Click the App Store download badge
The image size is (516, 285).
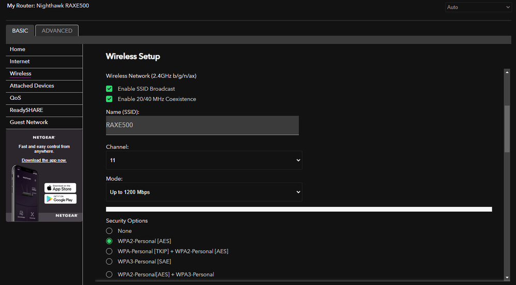(x=60, y=187)
